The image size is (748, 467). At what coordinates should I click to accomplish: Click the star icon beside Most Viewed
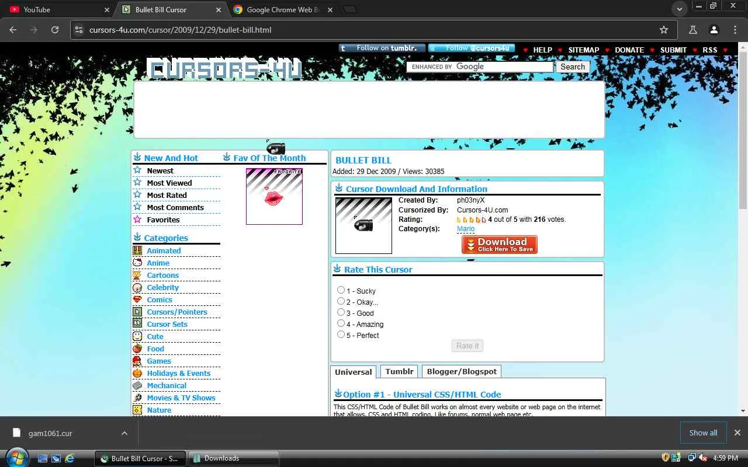137,182
